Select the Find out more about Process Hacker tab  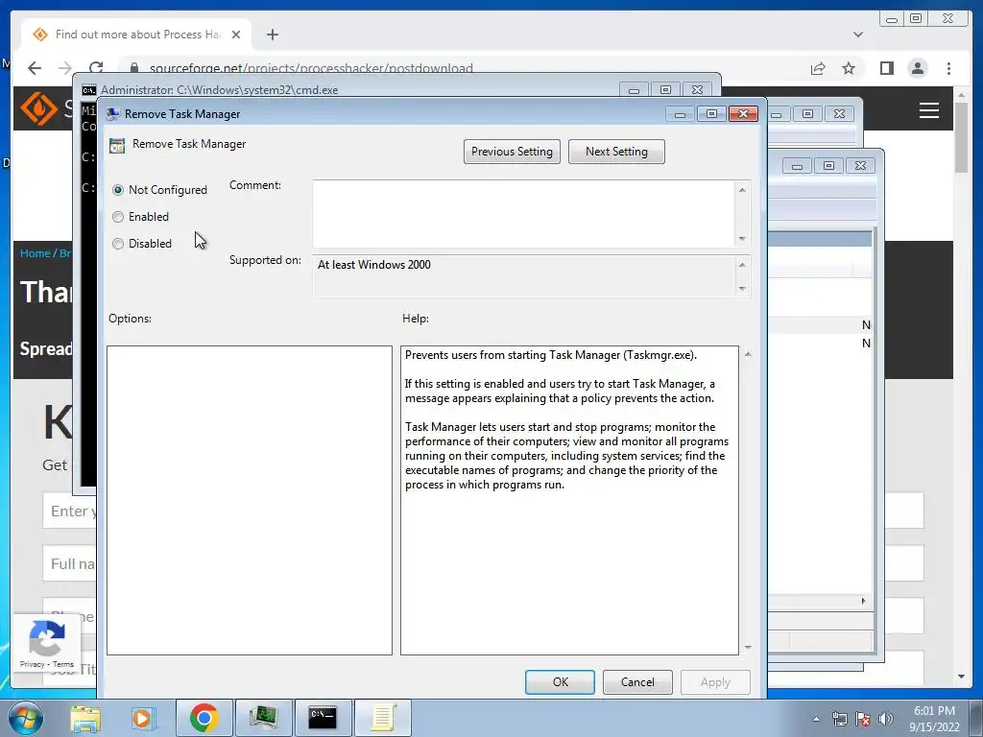coord(136,35)
